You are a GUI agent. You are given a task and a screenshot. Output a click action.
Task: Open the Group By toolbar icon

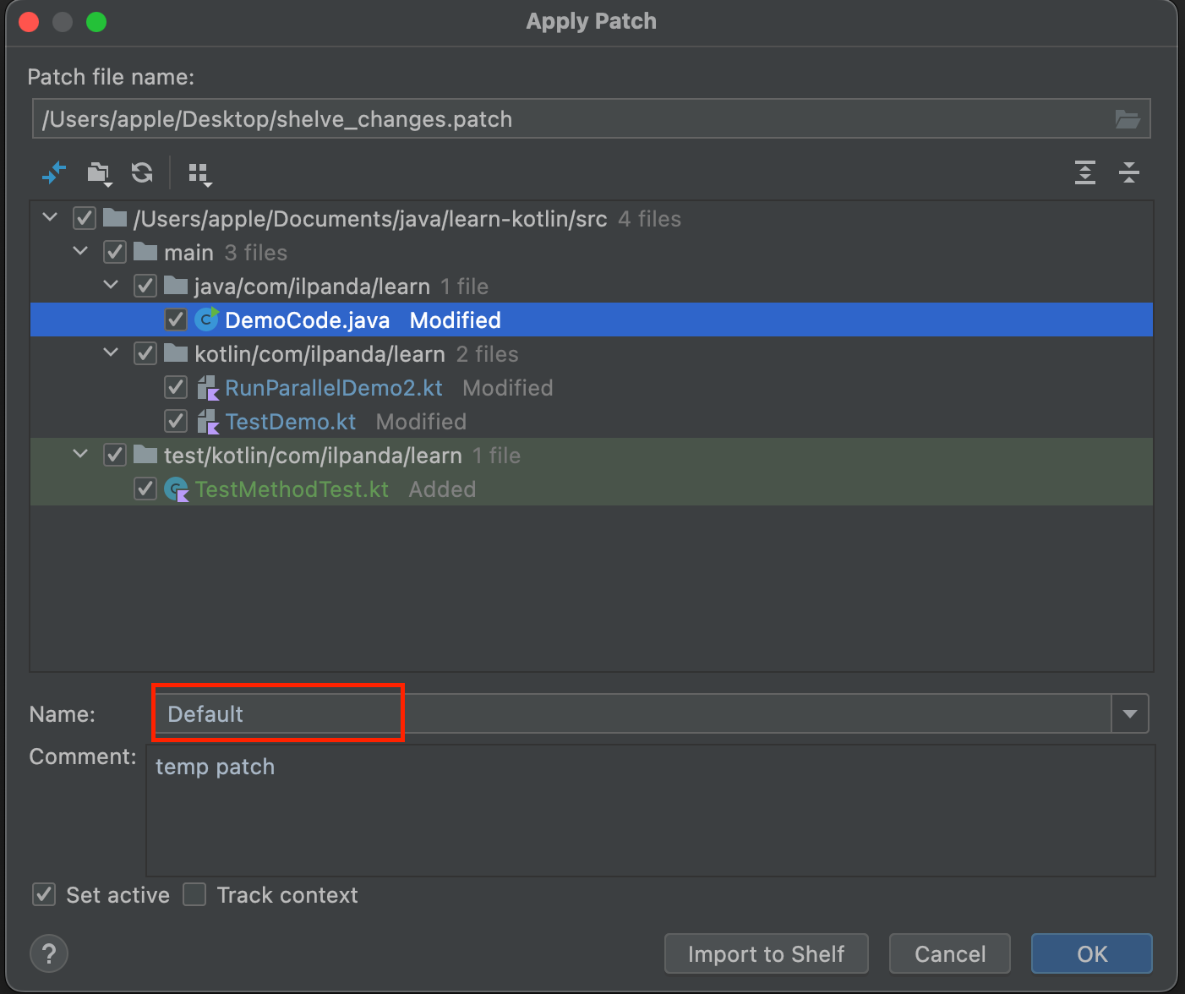coord(199,174)
